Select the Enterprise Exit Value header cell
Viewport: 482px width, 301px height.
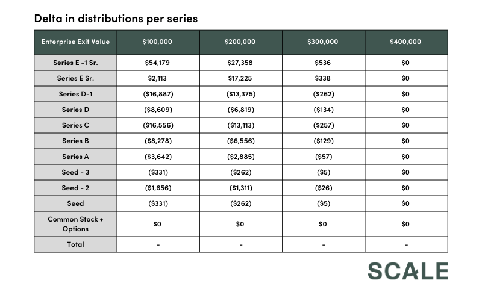pyautogui.click(x=75, y=42)
